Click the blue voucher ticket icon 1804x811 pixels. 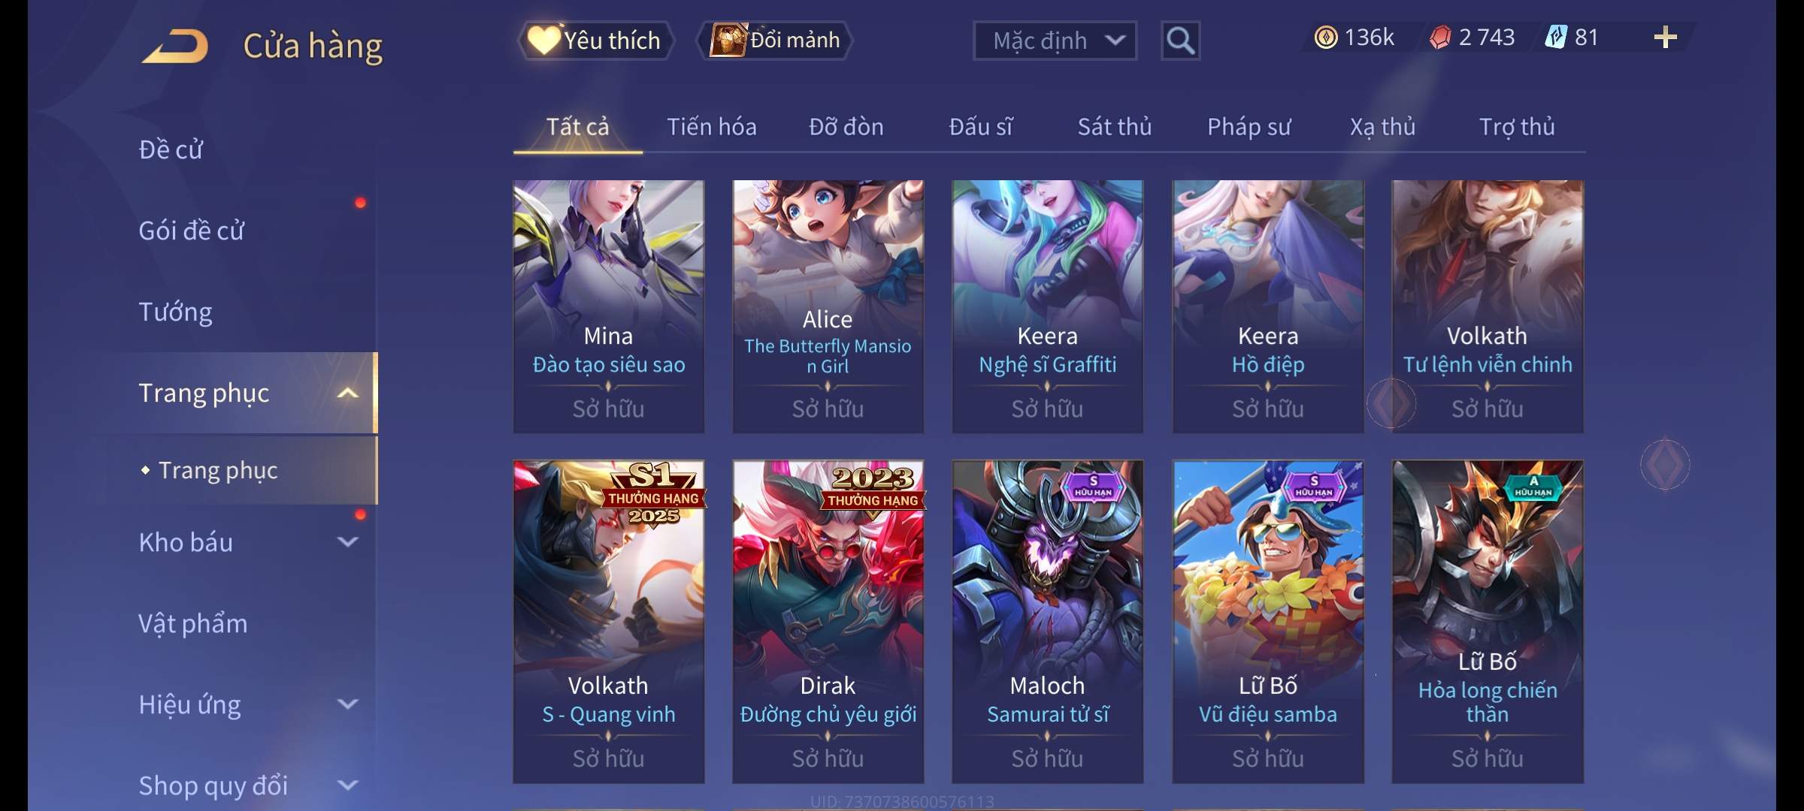pyautogui.click(x=1555, y=38)
